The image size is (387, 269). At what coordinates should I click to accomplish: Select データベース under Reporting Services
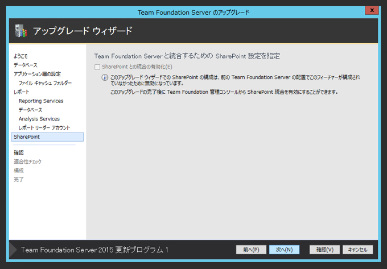click(30, 110)
